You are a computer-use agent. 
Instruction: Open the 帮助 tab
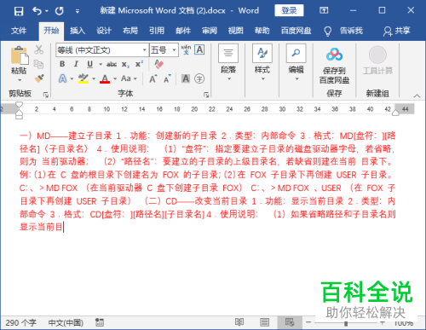coord(262,31)
